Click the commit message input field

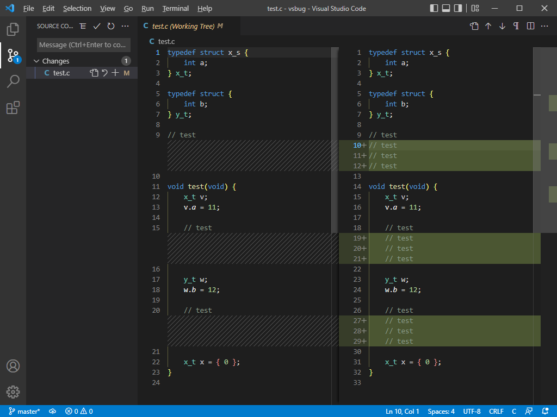84,45
